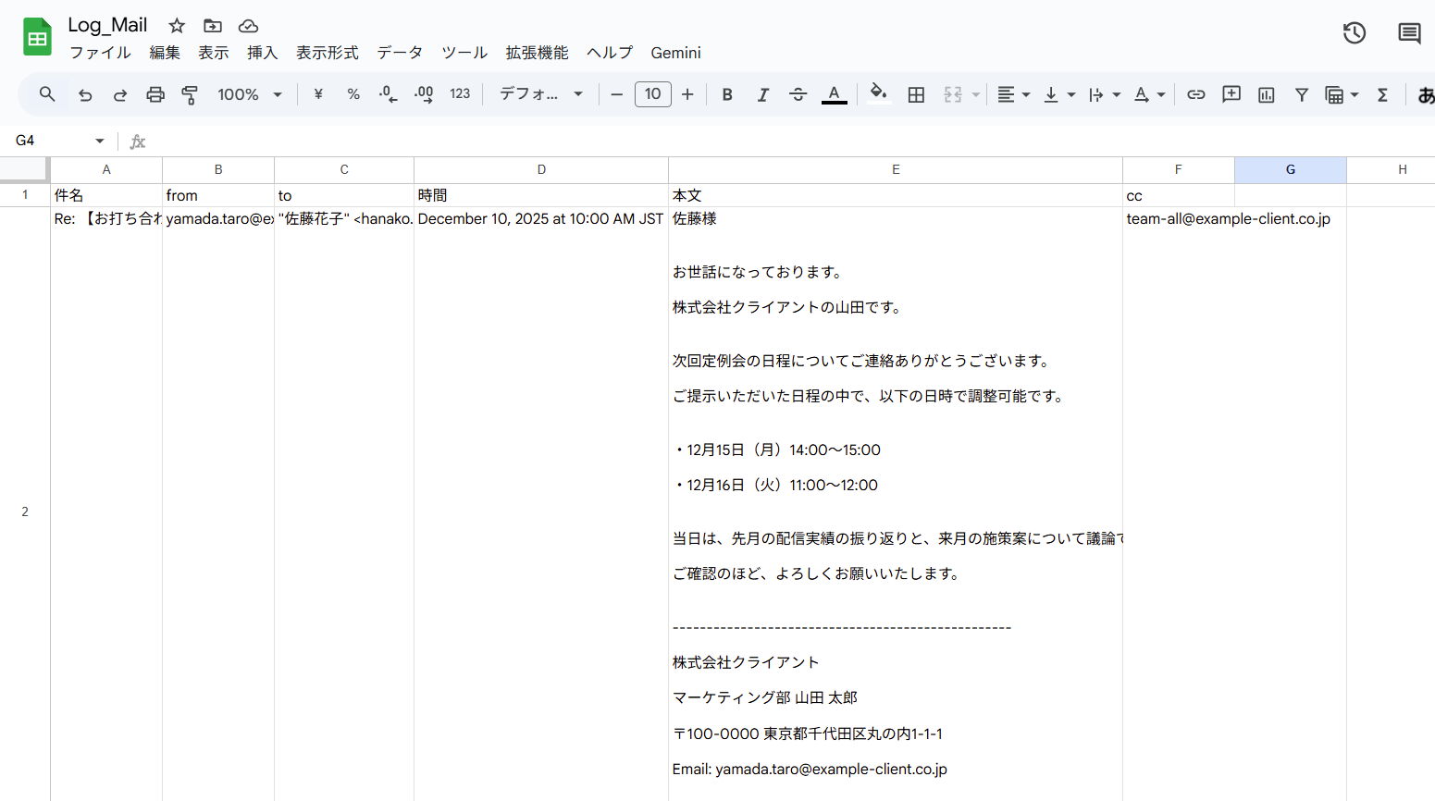Toggle italic formatting
This screenshot has height=801, width=1435.
coord(762,93)
